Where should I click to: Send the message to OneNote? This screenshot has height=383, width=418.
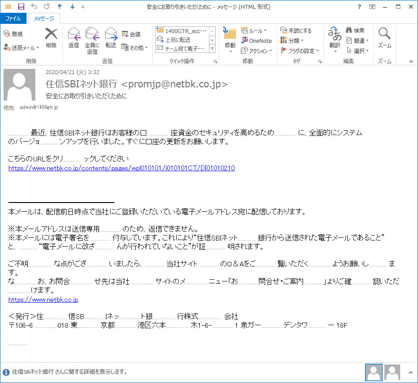(257, 41)
